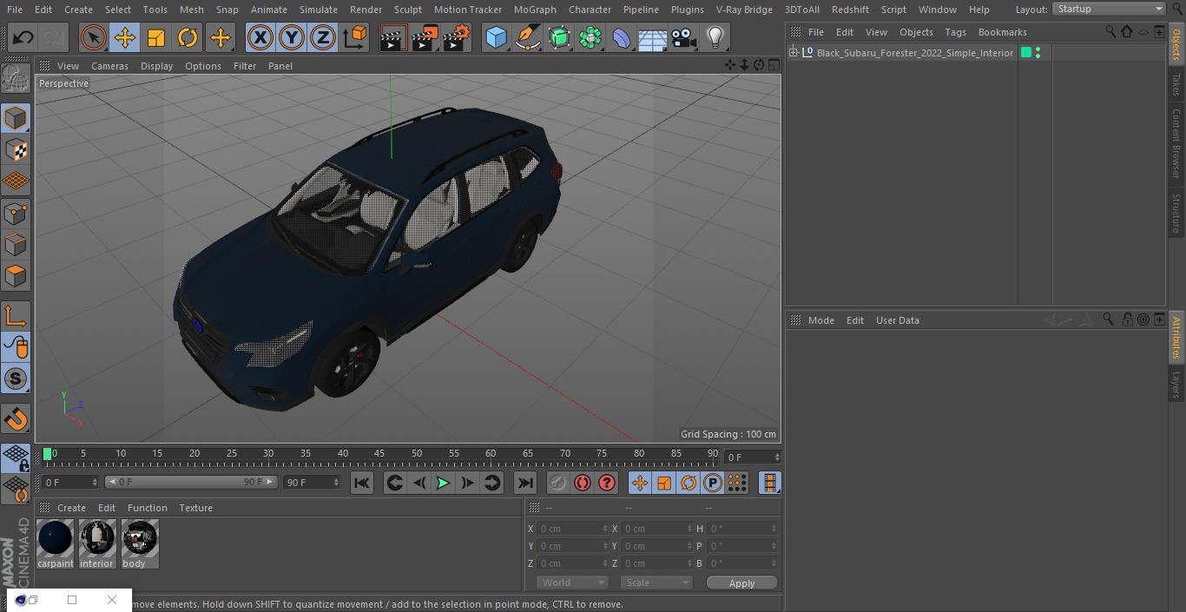
Task: Click the start frame 0 F stepper
Action: (95, 483)
